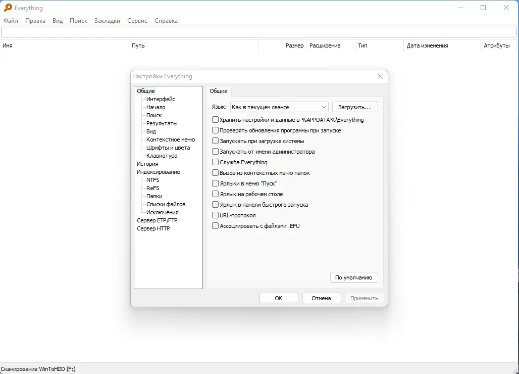Open the Поиск menu in menu bar
Viewport: 519px width, 374px height.
click(78, 21)
